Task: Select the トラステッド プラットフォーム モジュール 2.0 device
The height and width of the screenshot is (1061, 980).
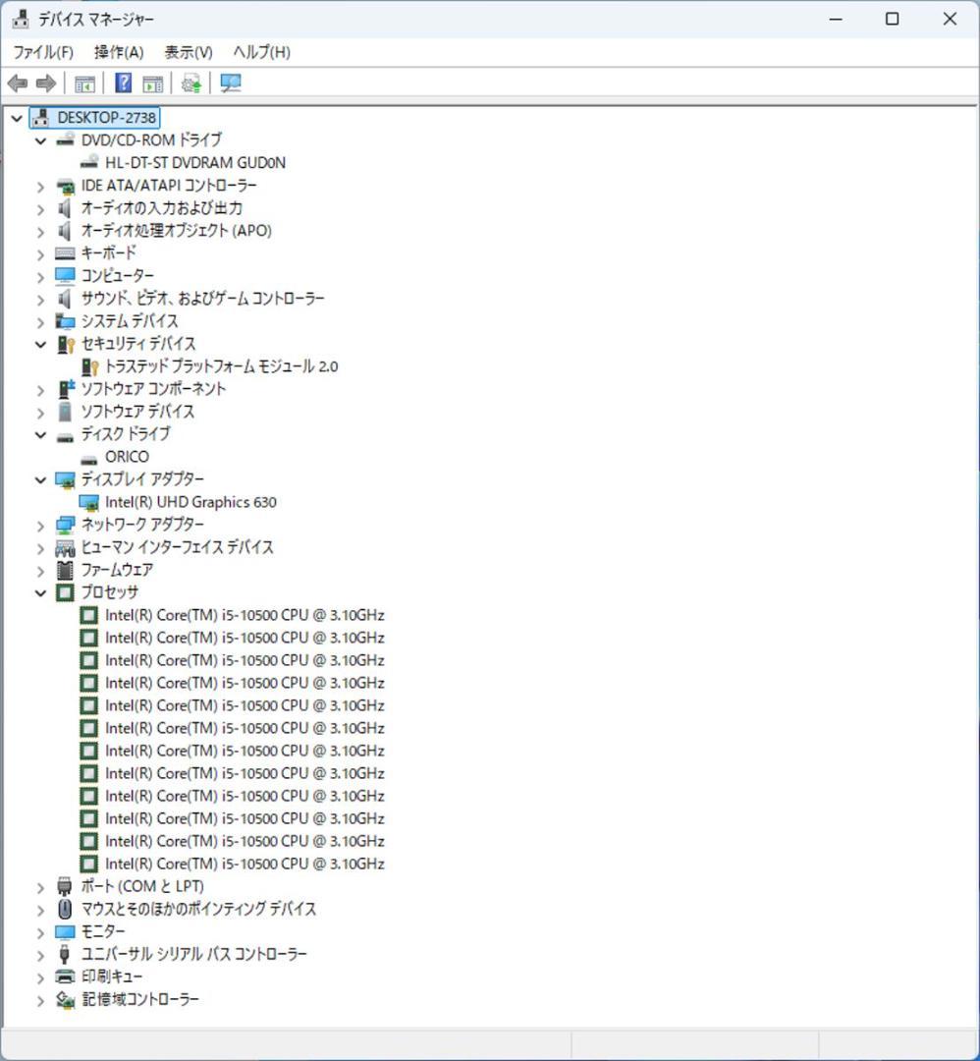Action: click(221, 365)
